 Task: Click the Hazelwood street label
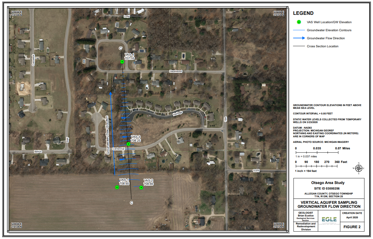point(176,71)
